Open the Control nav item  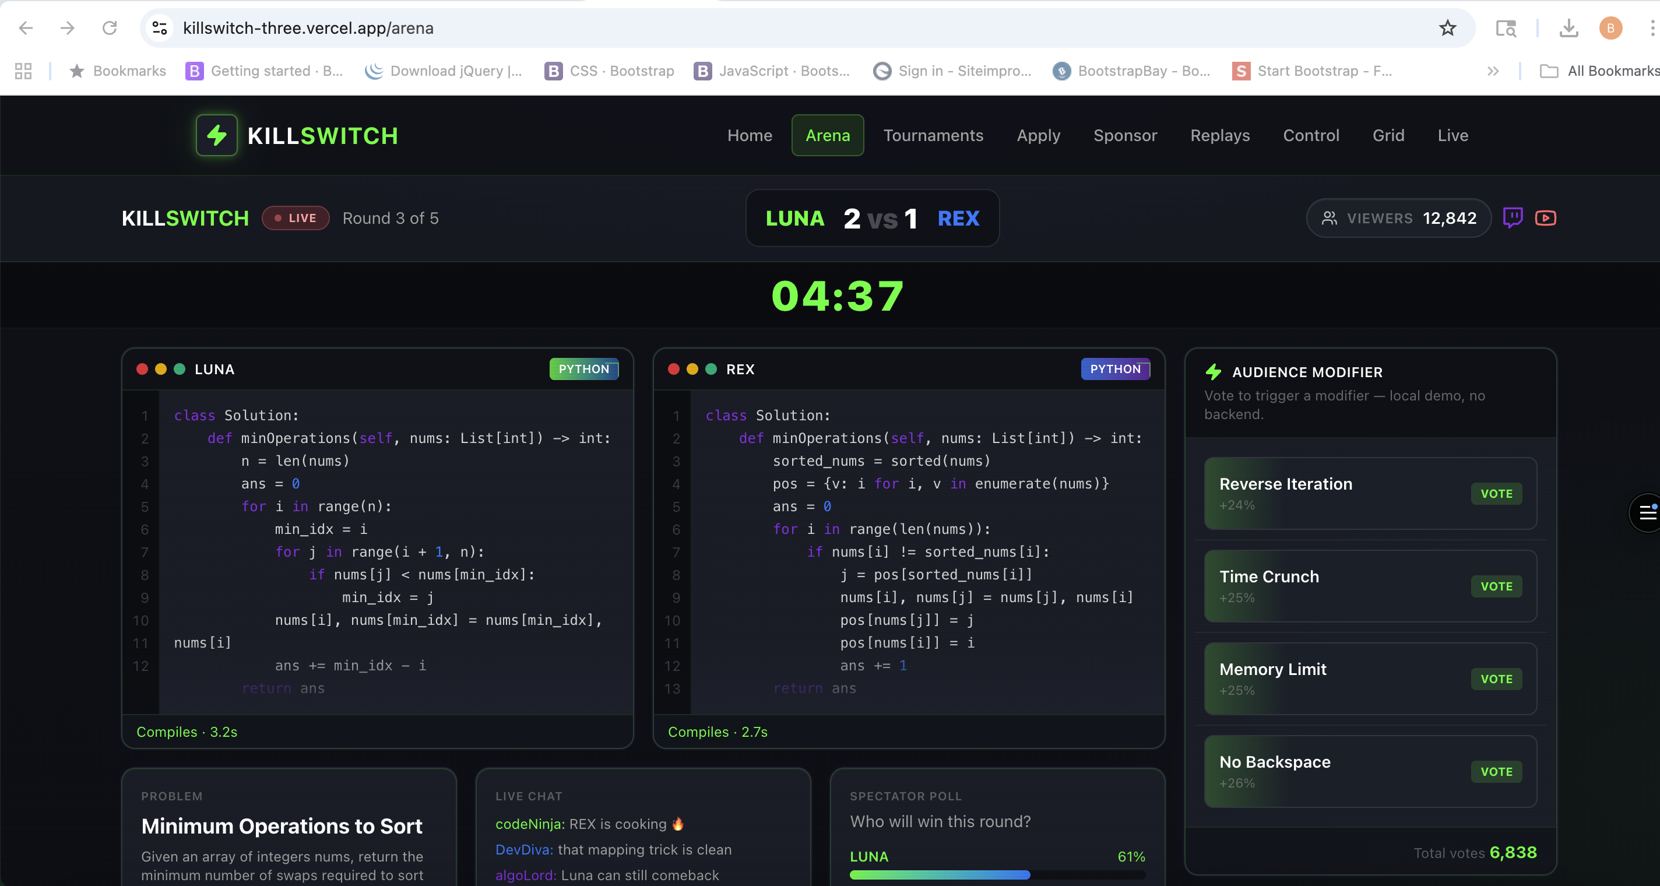coord(1311,135)
